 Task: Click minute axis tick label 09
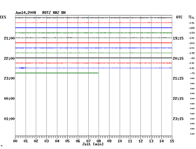click(x=109, y=141)
